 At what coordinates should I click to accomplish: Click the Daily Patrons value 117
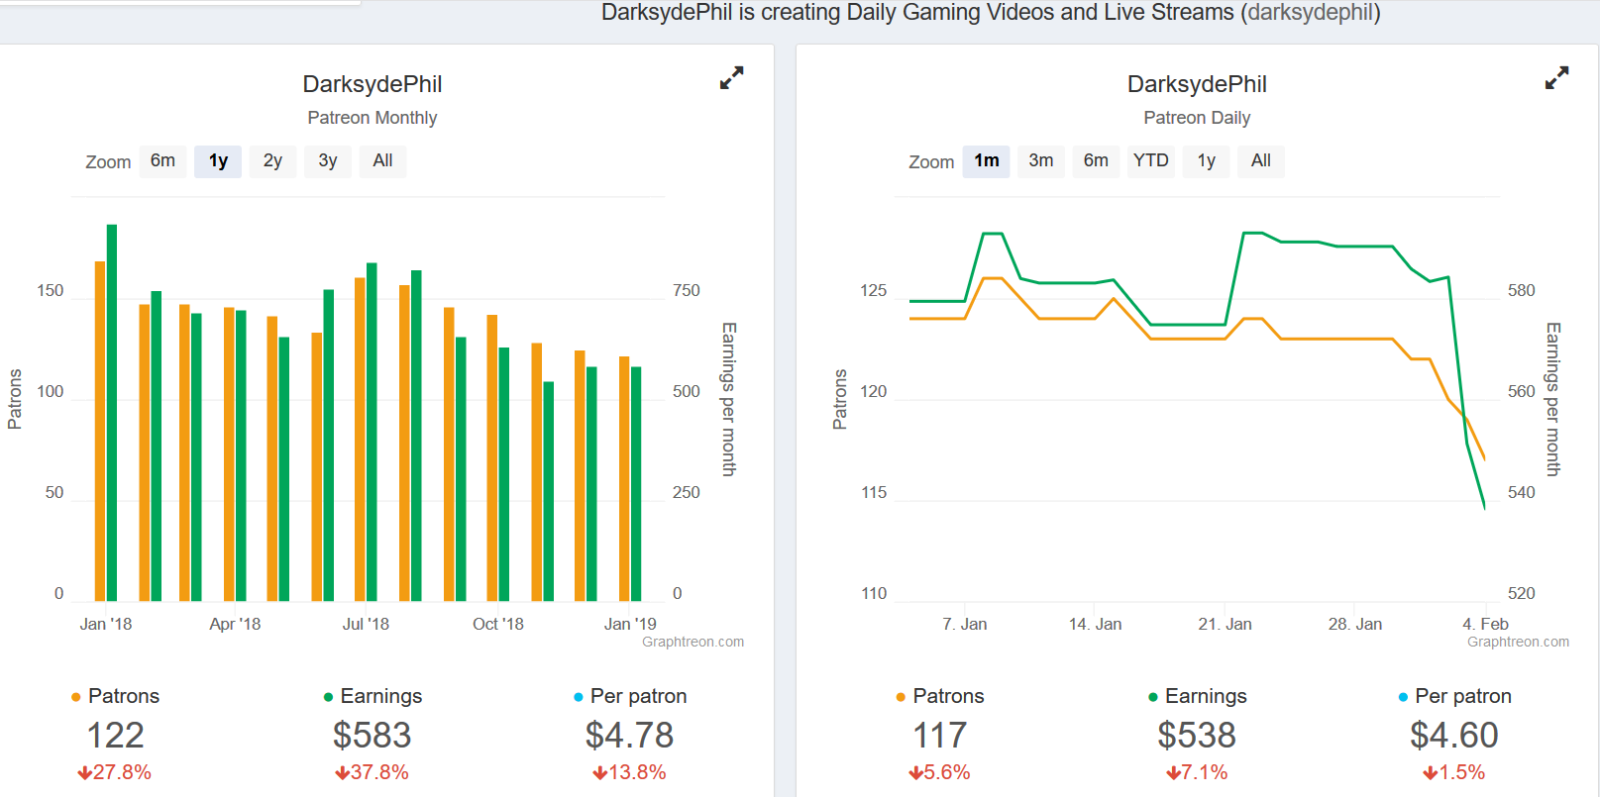(939, 736)
